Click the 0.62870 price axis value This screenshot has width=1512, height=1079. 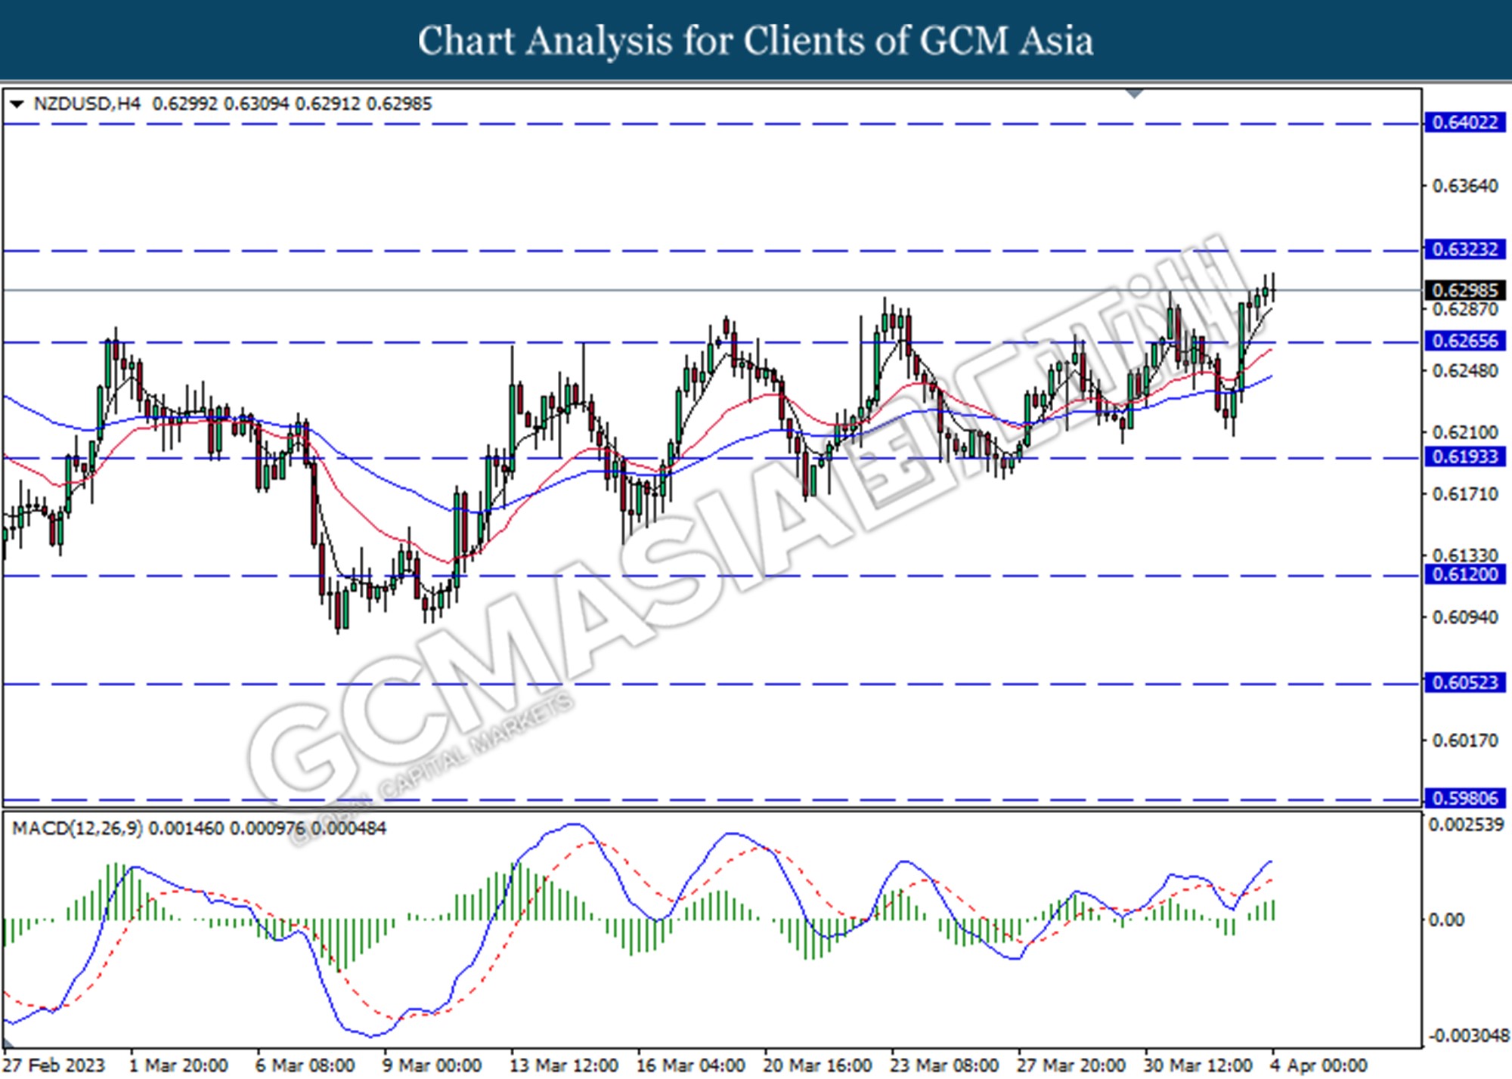click(1465, 310)
